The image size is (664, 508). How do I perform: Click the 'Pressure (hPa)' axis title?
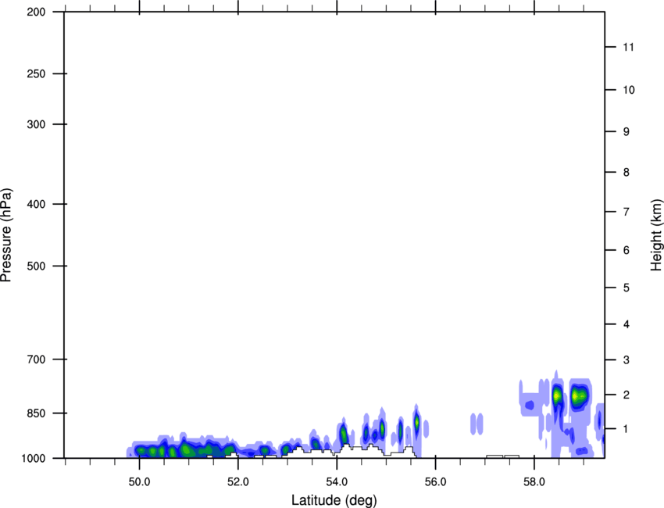6,235
